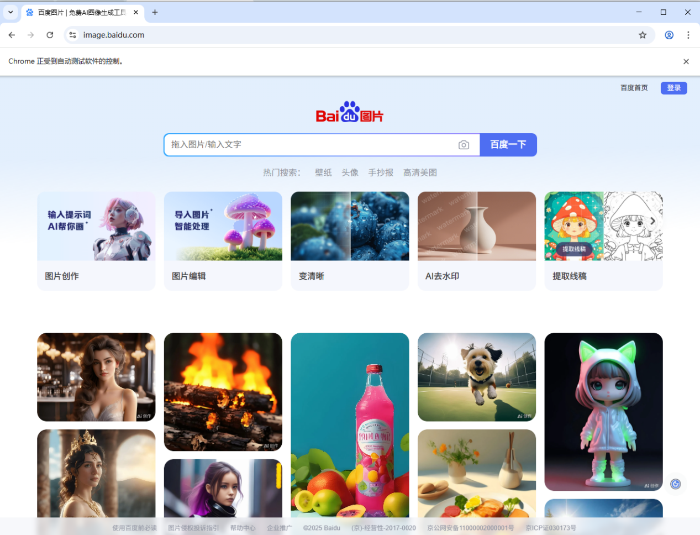Bookmark this page with star icon

(x=643, y=35)
